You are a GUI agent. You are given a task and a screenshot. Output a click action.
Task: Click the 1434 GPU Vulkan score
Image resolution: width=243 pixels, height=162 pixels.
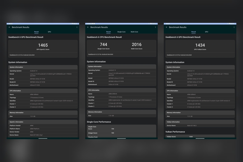(x=200, y=45)
